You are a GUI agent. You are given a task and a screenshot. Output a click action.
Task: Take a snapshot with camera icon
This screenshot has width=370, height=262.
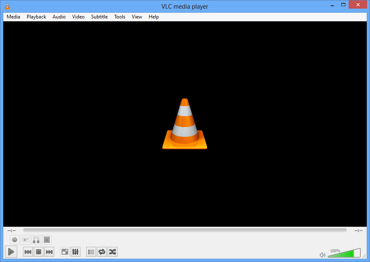click(25, 240)
